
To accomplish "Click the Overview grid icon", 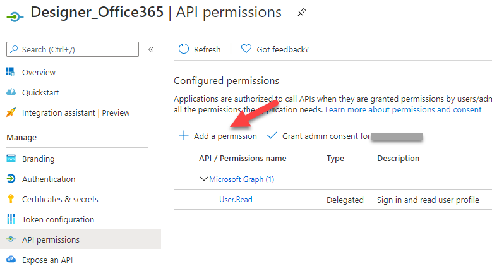I will click(x=11, y=72).
